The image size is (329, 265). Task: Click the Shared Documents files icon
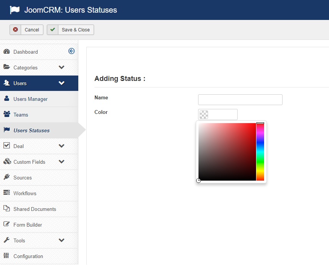(7, 209)
